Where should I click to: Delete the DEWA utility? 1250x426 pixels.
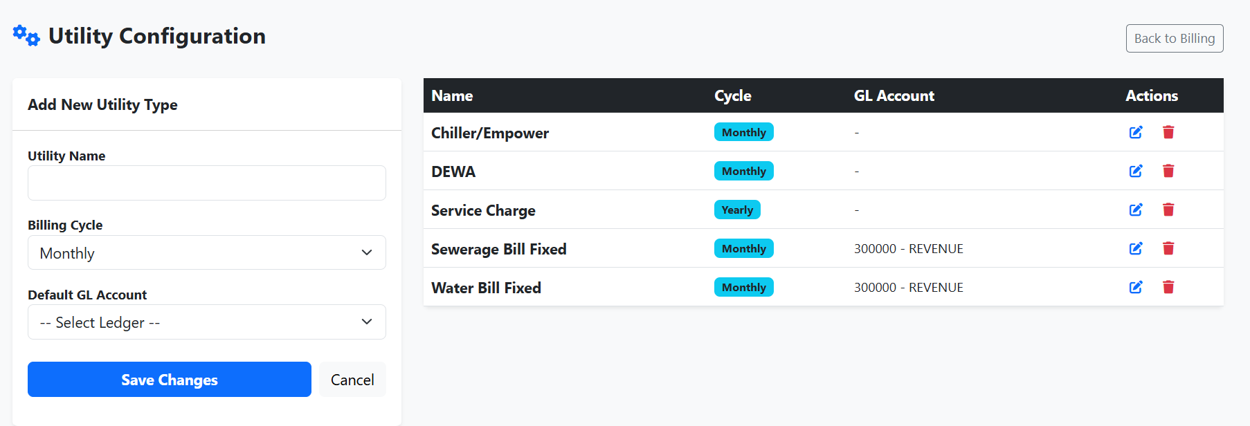tap(1168, 171)
